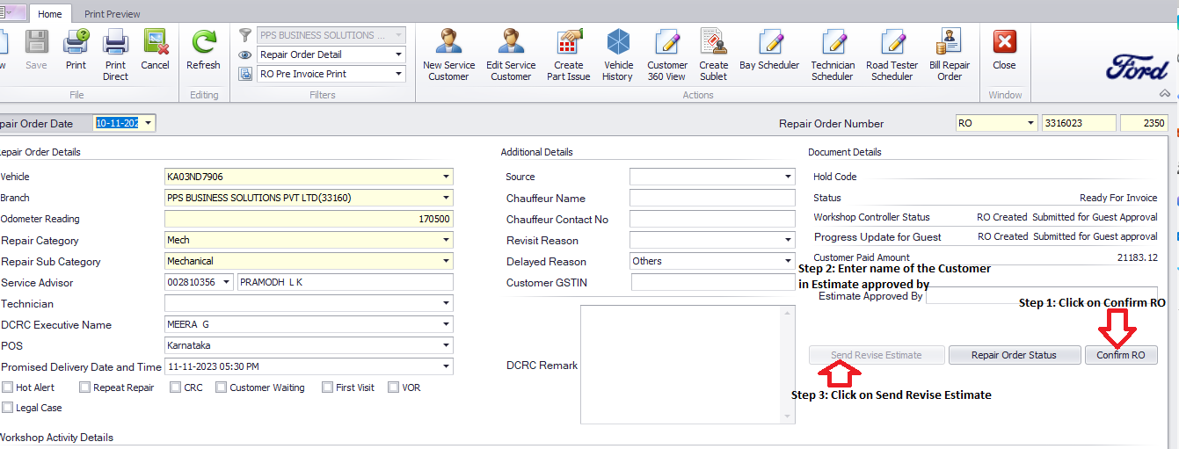The width and height of the screenshot is (1179, 449).
Task: Click the Service Advisor name PRAMODH L K
Action: [x=346, y=282]
